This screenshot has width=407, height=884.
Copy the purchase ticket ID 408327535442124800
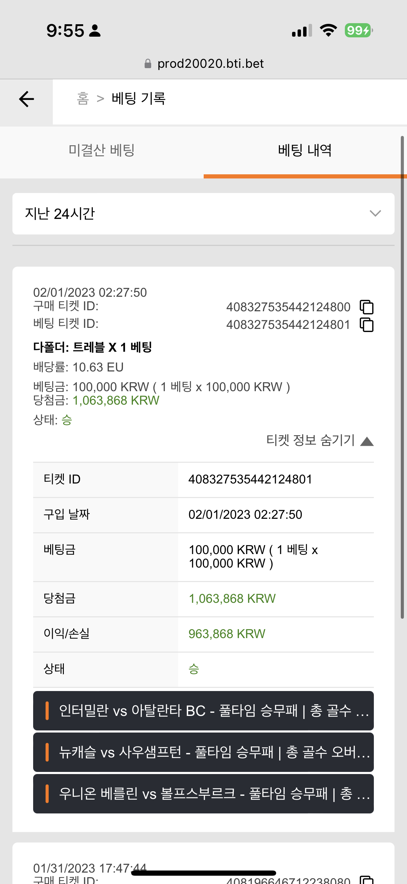click(x=367, y=307)
